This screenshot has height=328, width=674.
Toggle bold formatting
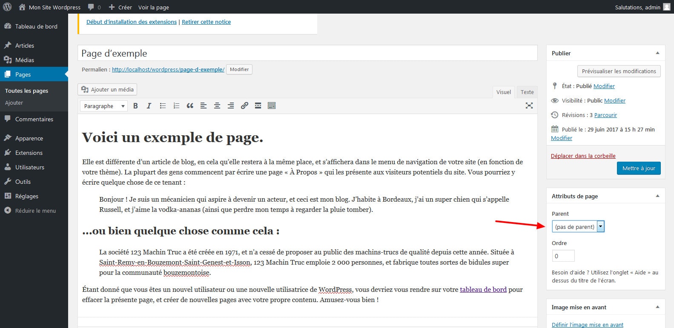(135, 106)
